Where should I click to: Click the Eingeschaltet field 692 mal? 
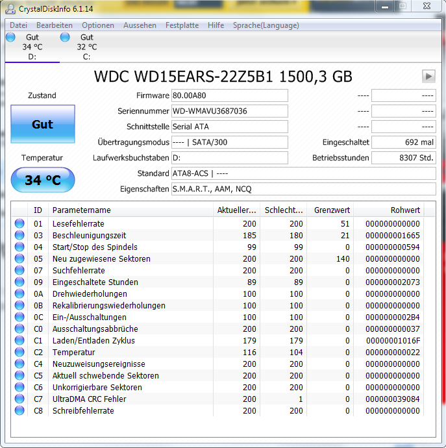pyautogui.click(x=404, y=142)
